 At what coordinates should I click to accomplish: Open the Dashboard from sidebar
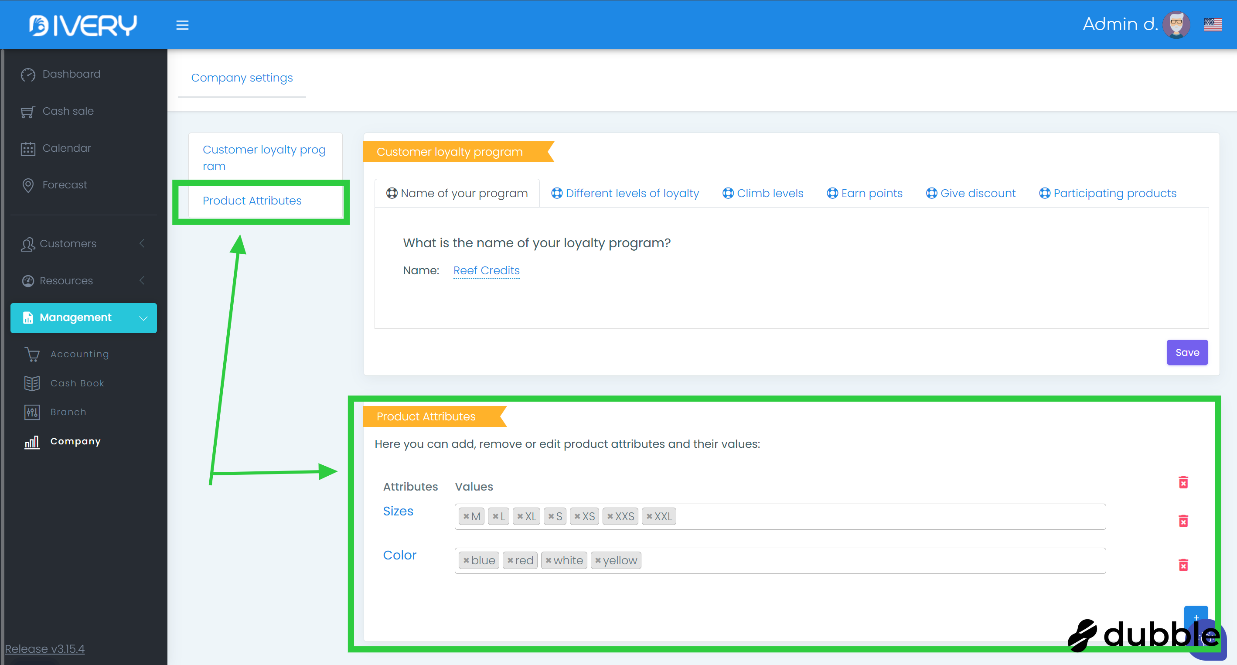click(x=71, y=74)
